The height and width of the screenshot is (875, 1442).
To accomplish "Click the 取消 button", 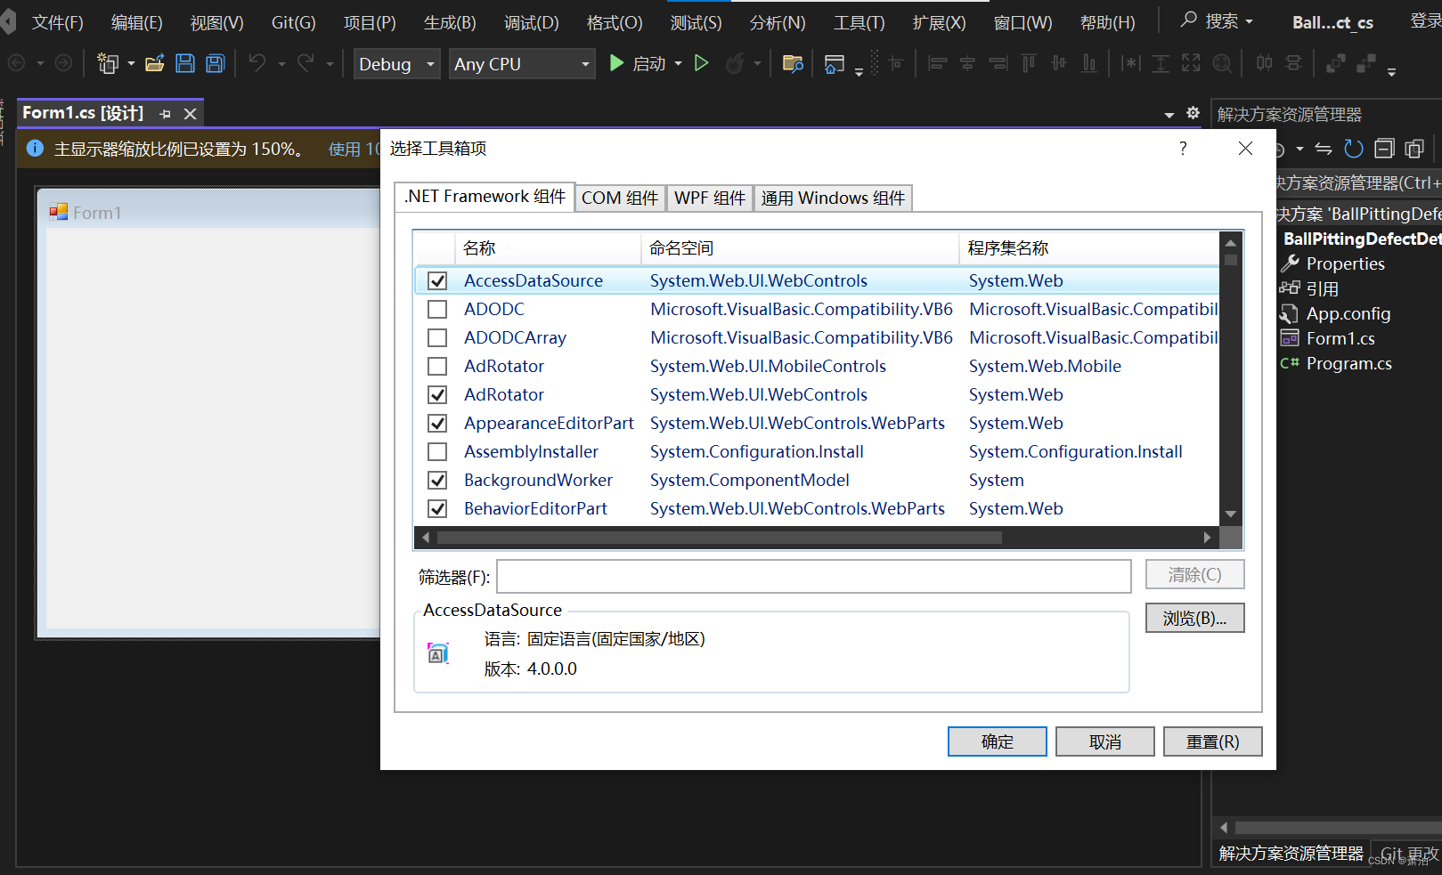I will coord(1105,741).
